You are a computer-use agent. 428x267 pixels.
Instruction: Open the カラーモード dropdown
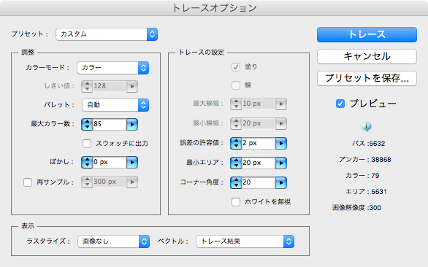[x=113, y=68]
